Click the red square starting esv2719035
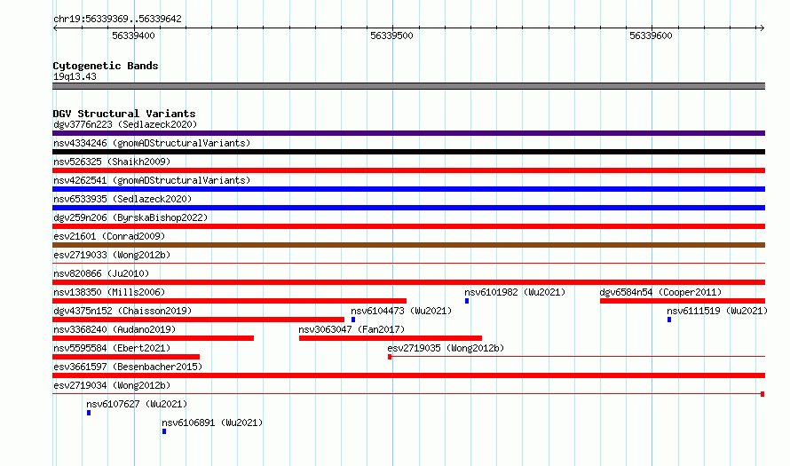This screenshot has width=790, height=466. pos(390,357)
